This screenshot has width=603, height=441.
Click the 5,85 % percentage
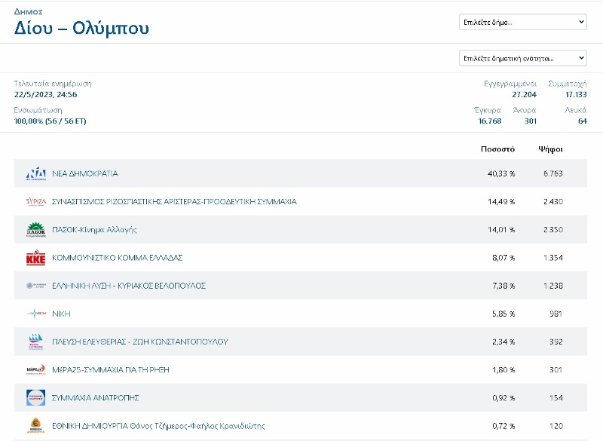click(x=504, y=314)
